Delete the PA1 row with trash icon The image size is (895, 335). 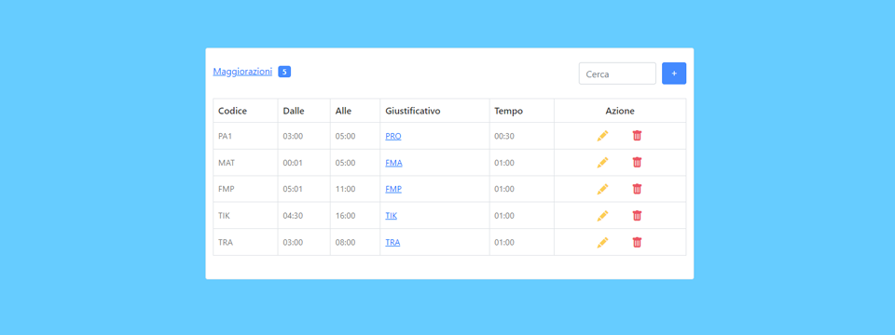pyautogui.click(x=637, y=136)
